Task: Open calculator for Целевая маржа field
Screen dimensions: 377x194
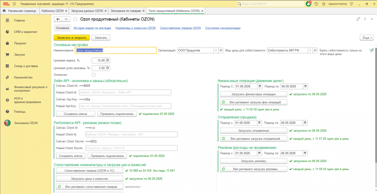Action: 108,60
